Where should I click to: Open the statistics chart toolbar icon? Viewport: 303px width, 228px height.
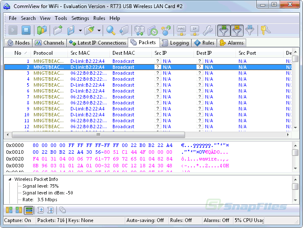coord(42,30)
